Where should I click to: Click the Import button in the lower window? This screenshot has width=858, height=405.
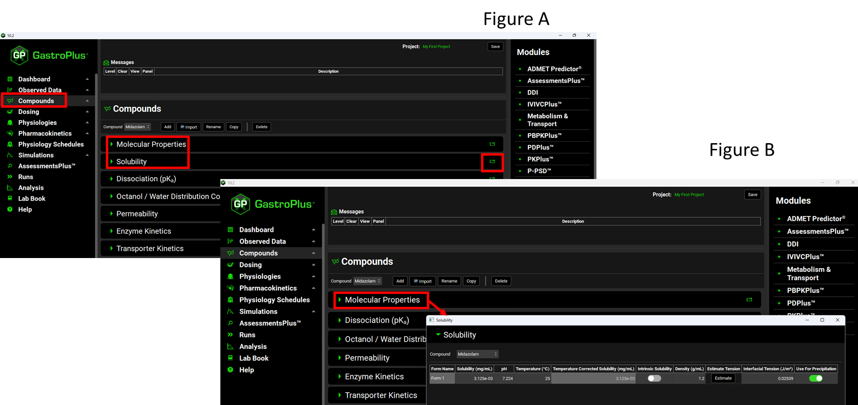(x=422, y=281)
